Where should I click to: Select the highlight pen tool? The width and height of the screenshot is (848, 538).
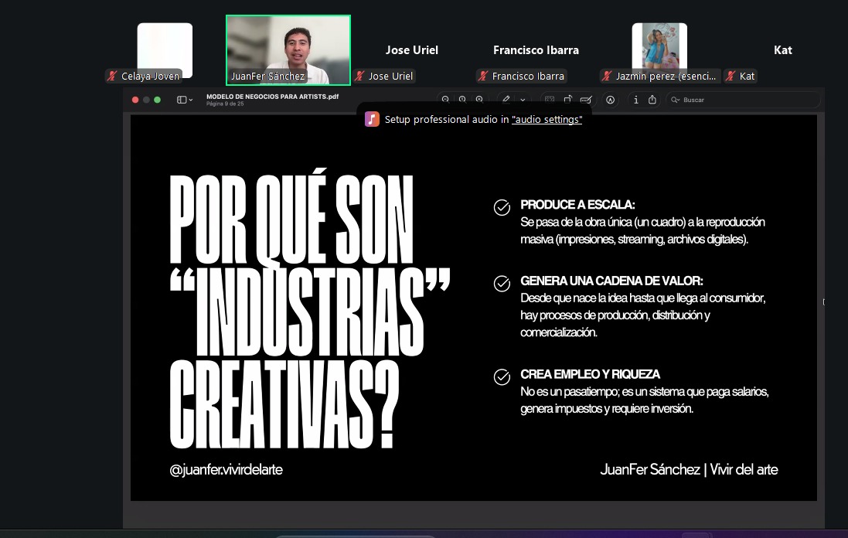507,100
